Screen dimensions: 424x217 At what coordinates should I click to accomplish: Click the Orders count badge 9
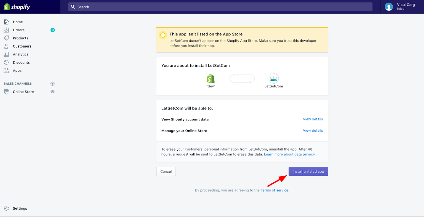point(53,30)
